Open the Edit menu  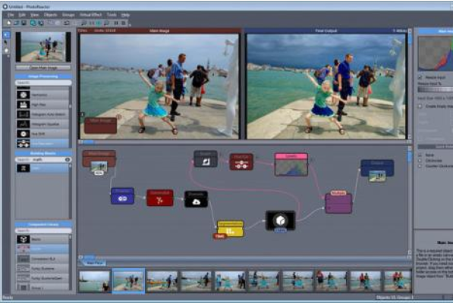[x=22, y=14]
